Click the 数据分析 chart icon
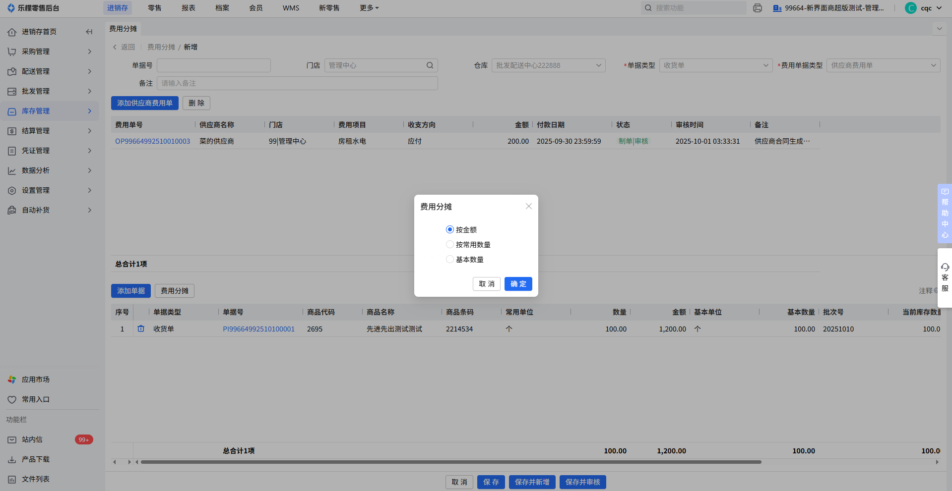 [12, 170]
